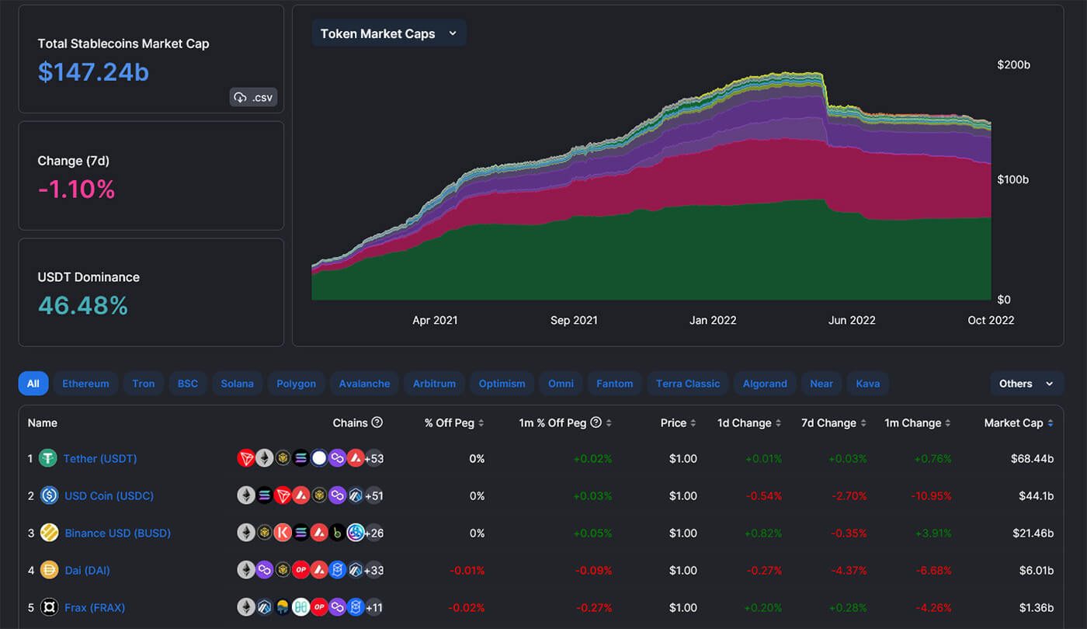Click the Ethereum chain icon in Tether row
Image resolution: width=1087 pixels, height=629 pixels.
click(265, 458)
